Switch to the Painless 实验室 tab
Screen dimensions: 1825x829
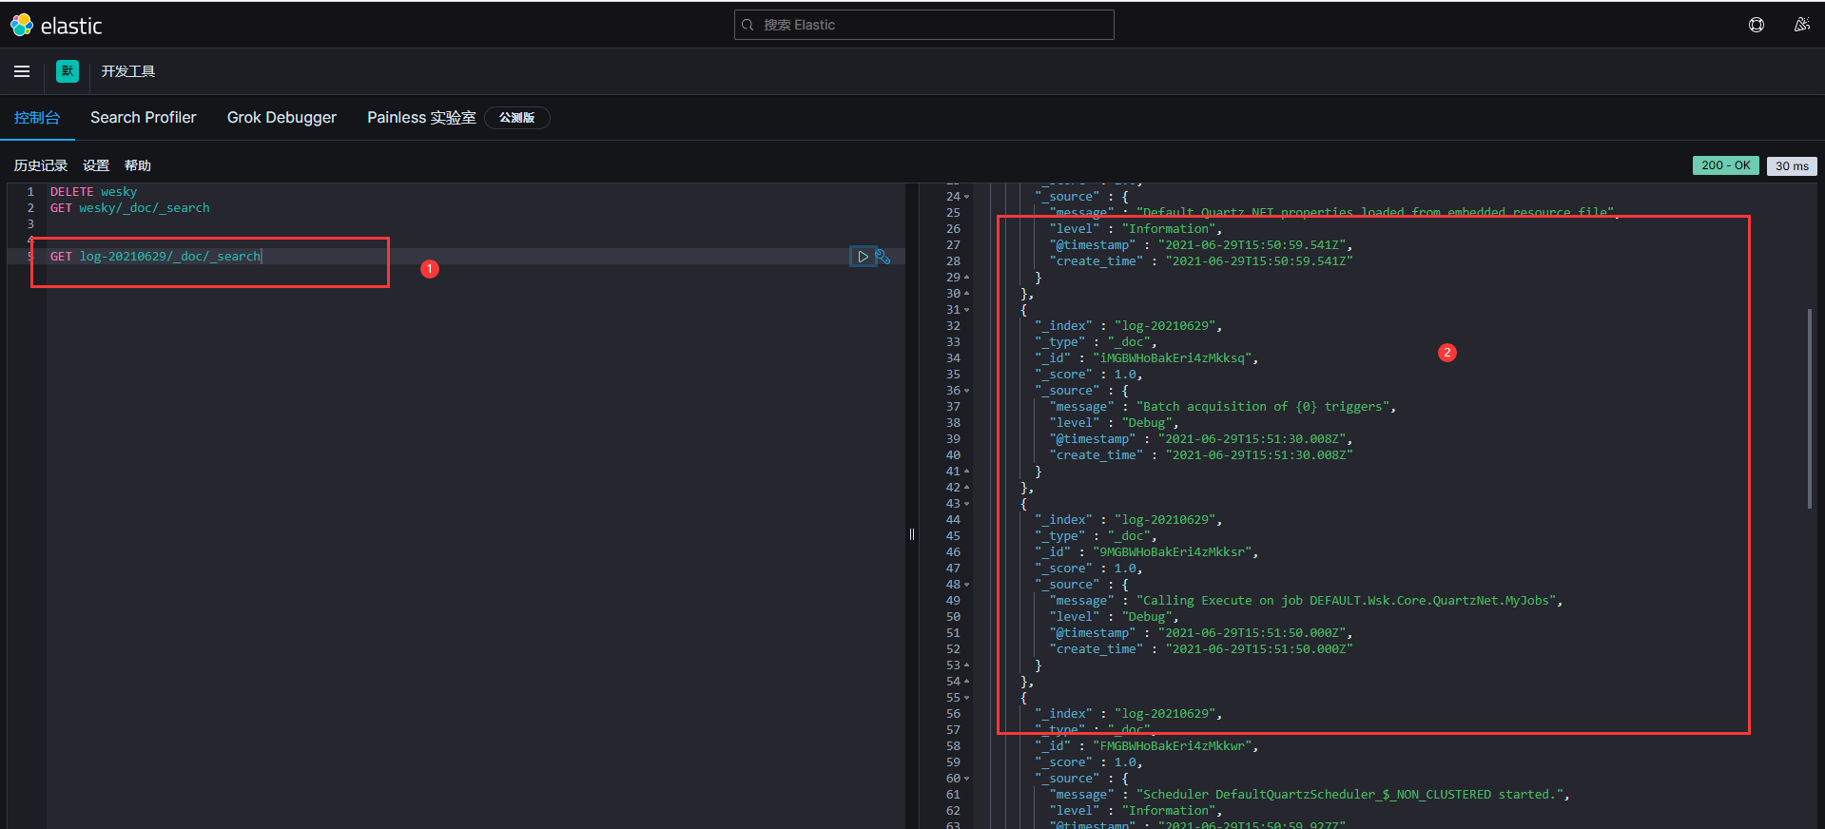[421, 118]
